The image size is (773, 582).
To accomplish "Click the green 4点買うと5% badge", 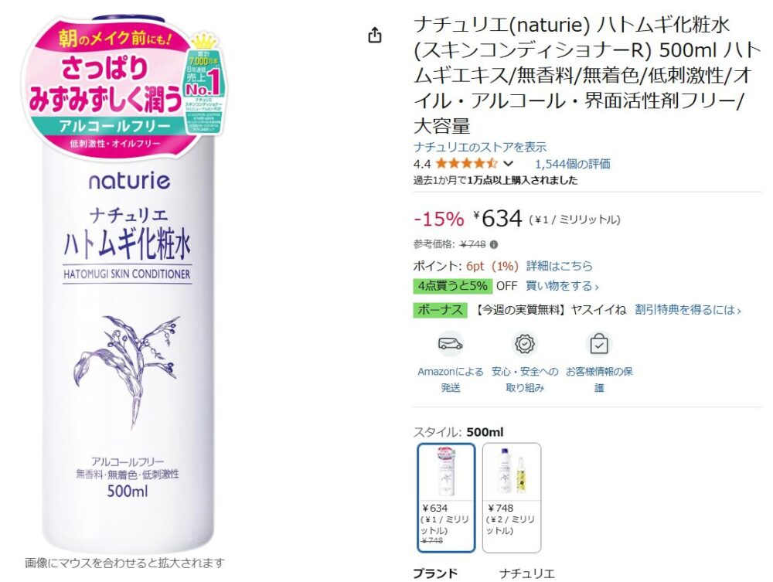I will (x=452, y=286).
